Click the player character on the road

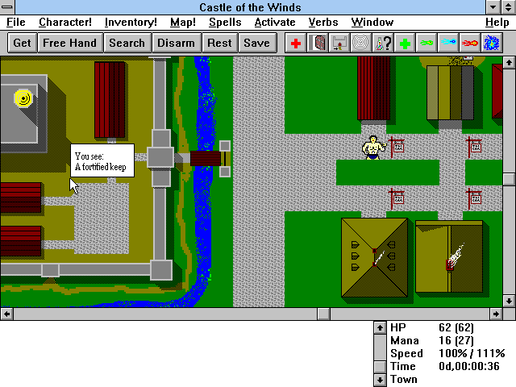(373, 148)
